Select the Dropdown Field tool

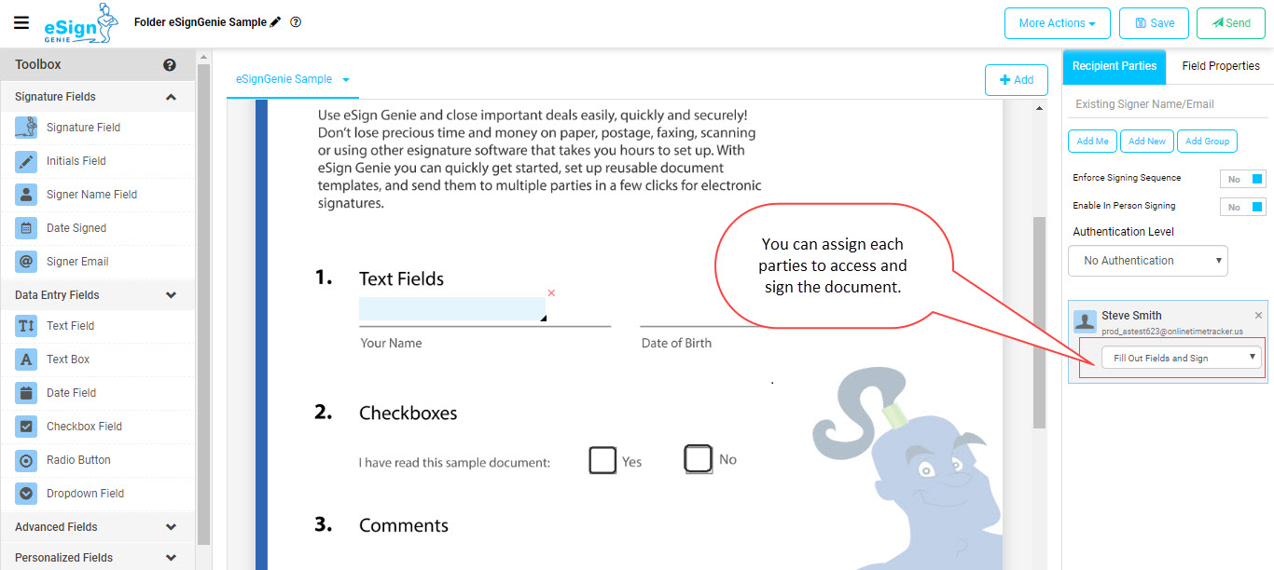69,494
